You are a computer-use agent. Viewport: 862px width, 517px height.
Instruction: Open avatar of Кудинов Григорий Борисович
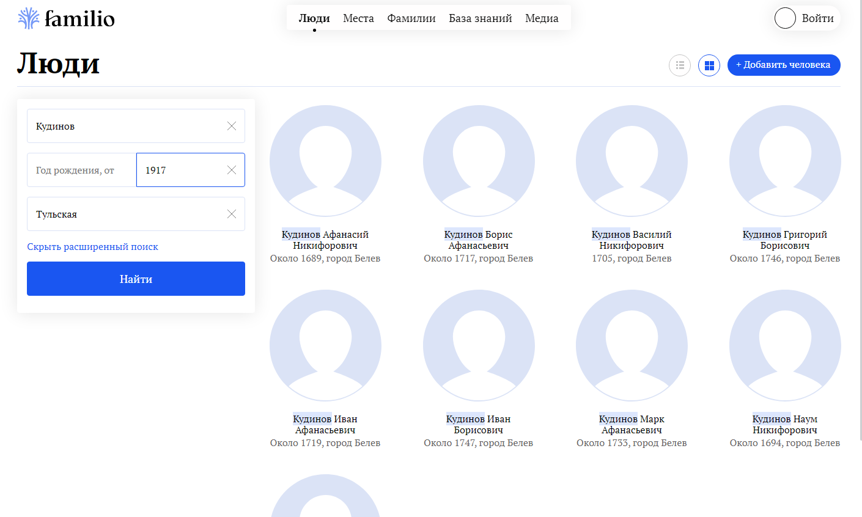(785, 161)
